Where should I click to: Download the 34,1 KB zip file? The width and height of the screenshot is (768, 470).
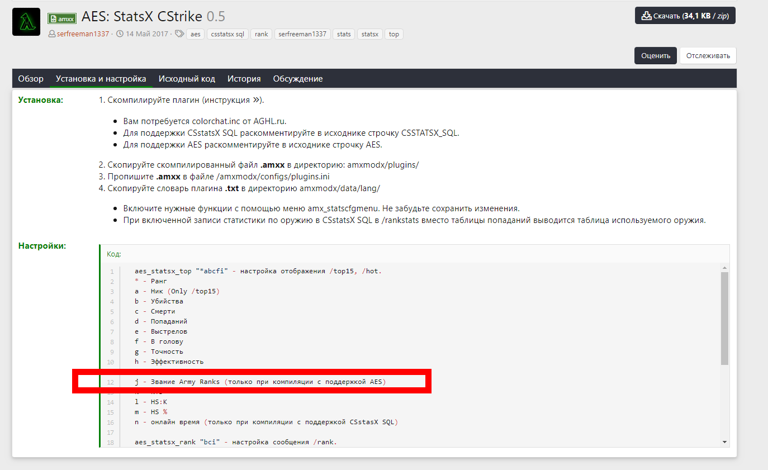click(x=685, y=16)
